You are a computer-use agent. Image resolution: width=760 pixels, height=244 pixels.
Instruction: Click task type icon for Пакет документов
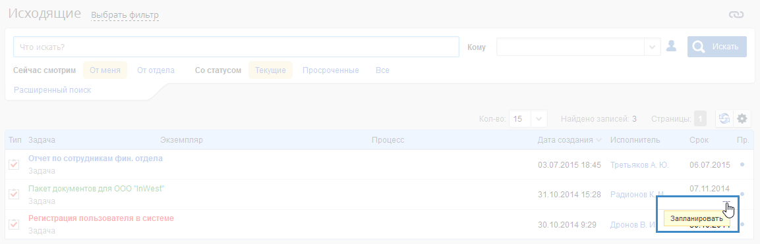click(14, 194)
